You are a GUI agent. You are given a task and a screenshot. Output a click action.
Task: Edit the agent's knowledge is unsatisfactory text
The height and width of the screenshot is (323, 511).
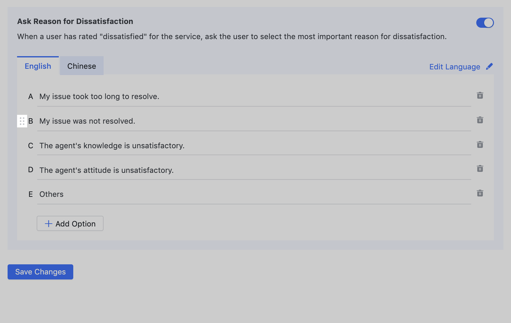[x=254, y=146]
